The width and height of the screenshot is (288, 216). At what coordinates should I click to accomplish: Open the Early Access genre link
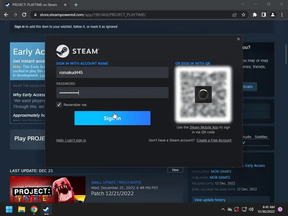point(255,165)
